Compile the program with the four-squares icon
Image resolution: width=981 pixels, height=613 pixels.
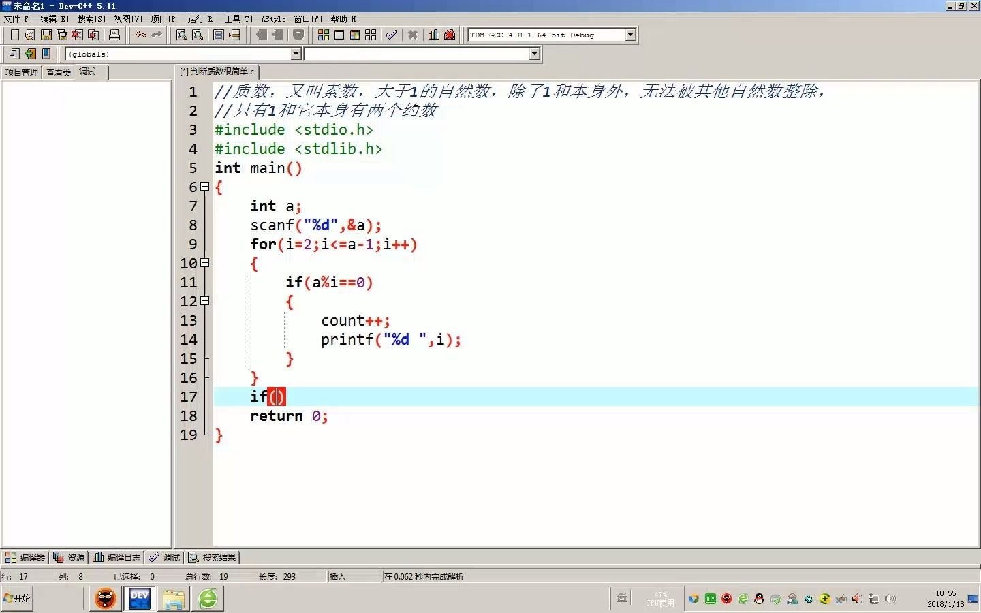pyautogui.click(x=324, y=35)
